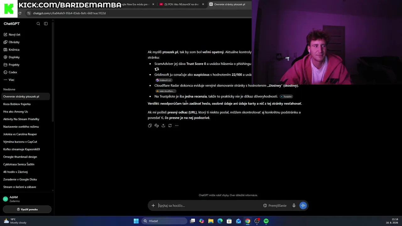
Task: Open chat 'Overenie stránky ptoszek pl'
Action: pyautogui.click(x=26, y=96)
